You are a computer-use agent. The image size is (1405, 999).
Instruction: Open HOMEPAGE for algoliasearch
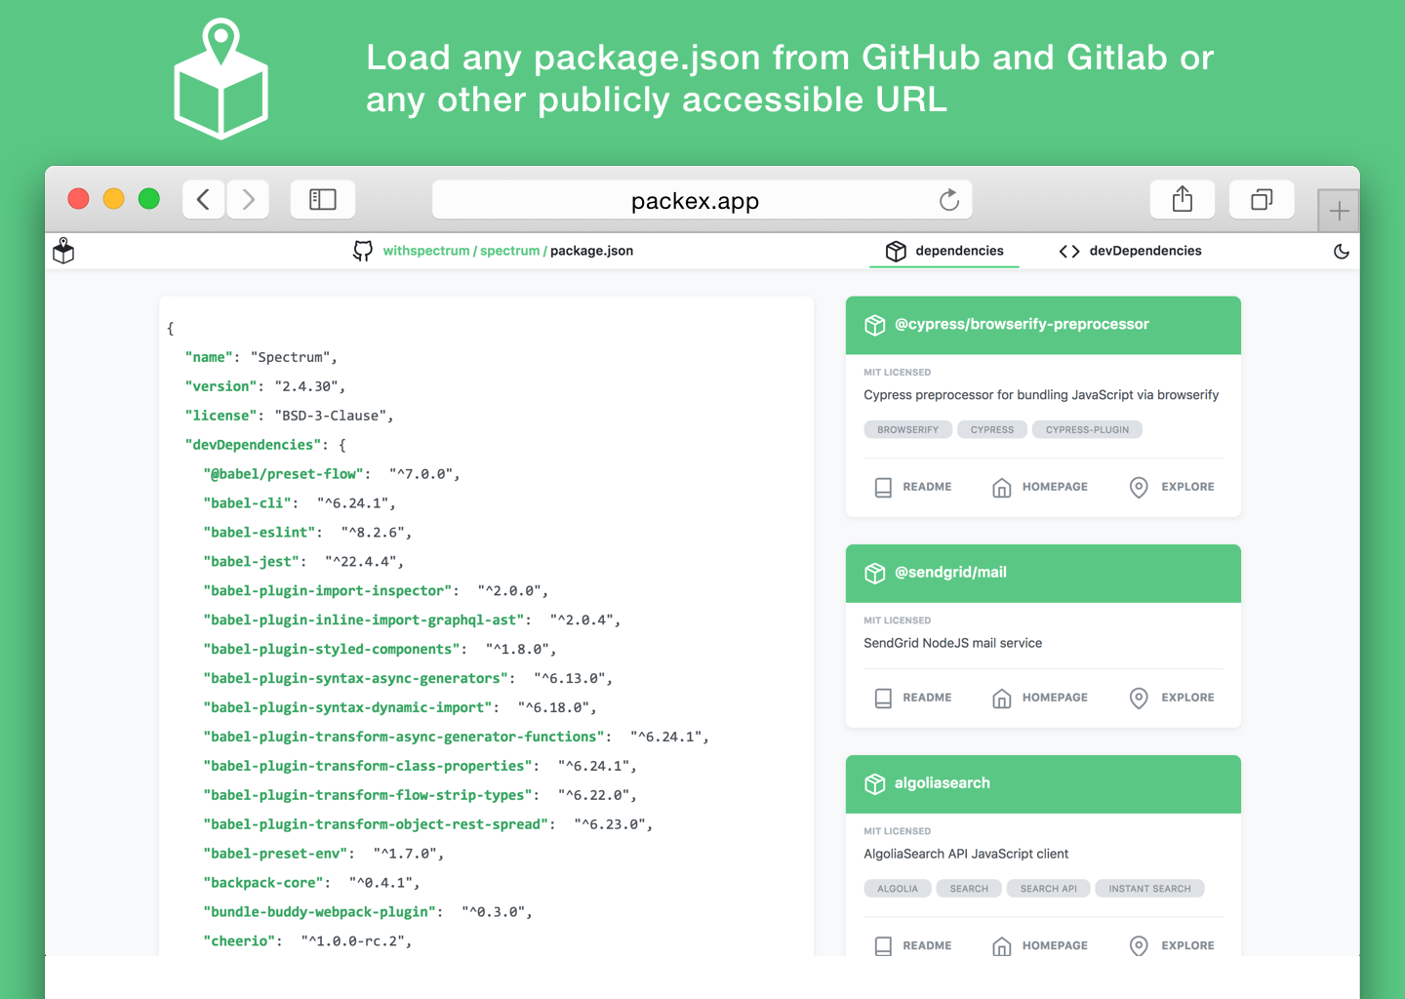[1040, 945]
